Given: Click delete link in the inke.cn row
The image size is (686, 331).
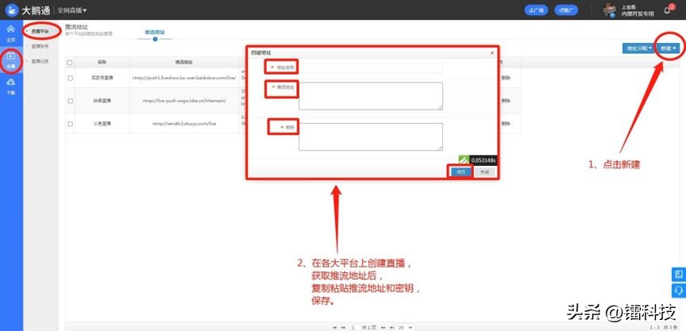Looking at the screenshot, I should tap(506, 101).
